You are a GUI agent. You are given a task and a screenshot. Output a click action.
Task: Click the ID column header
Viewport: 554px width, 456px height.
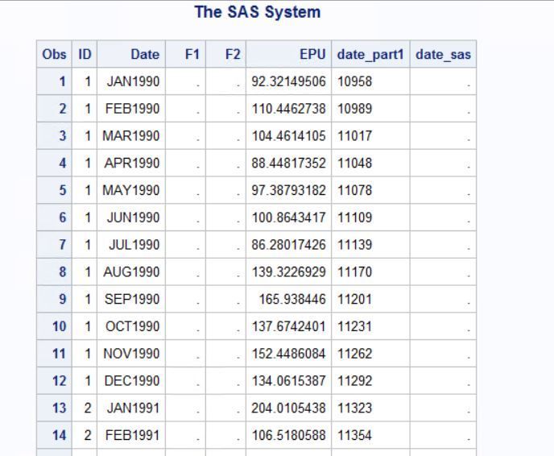85,54
